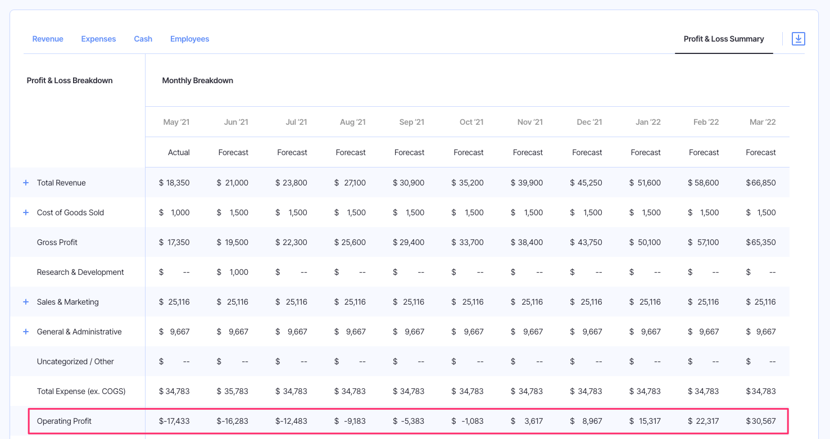Click the Research & Development row label

[80, 272]
